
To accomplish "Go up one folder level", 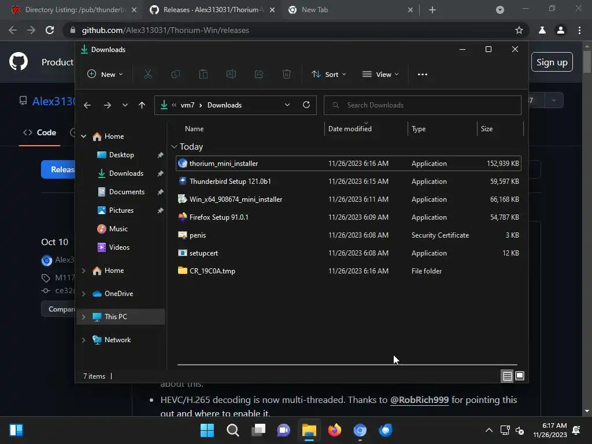I will [142, 105].
